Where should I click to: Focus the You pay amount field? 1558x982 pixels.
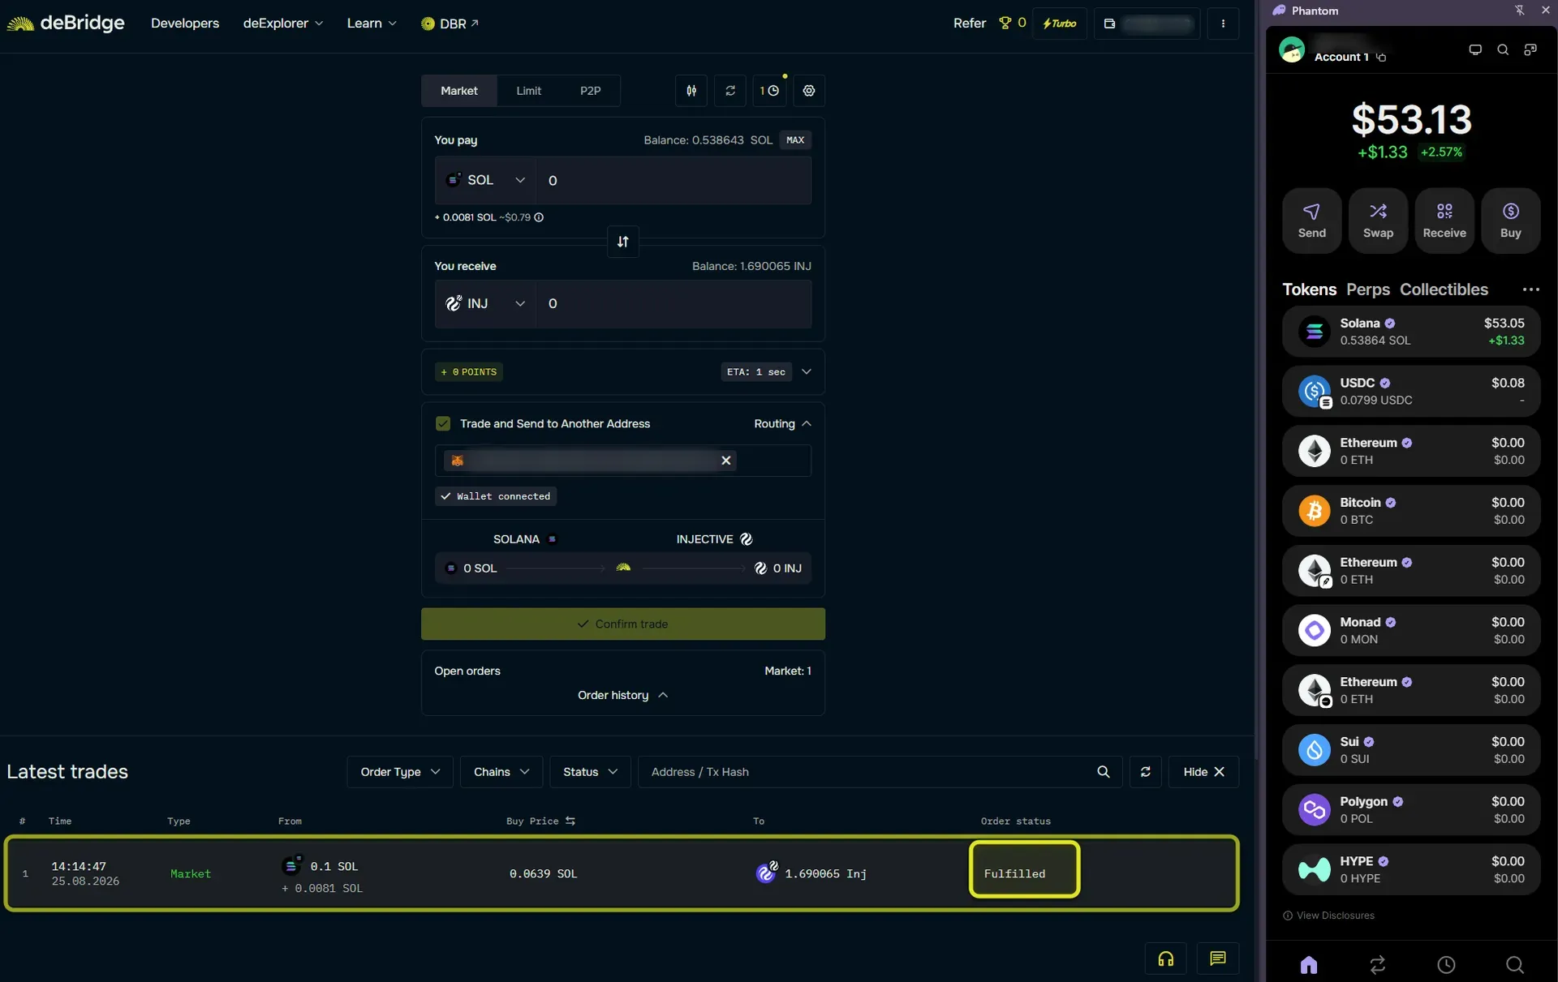point(674,180)
